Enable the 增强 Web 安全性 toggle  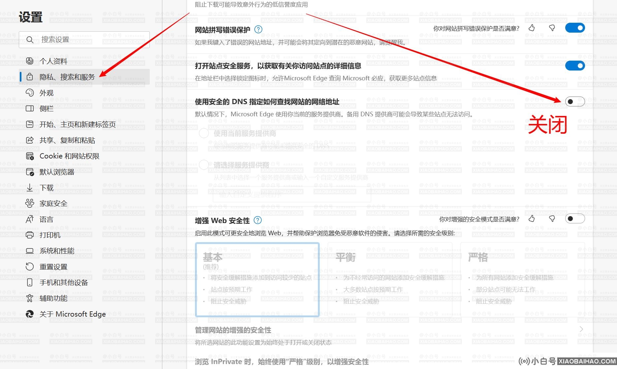point(575,218)
